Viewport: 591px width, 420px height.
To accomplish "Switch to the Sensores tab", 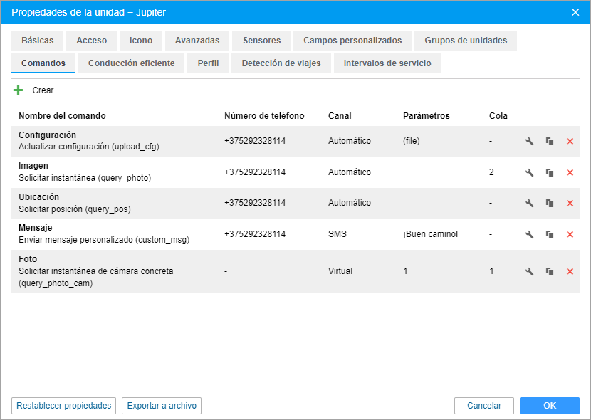I will pos(261,41).
